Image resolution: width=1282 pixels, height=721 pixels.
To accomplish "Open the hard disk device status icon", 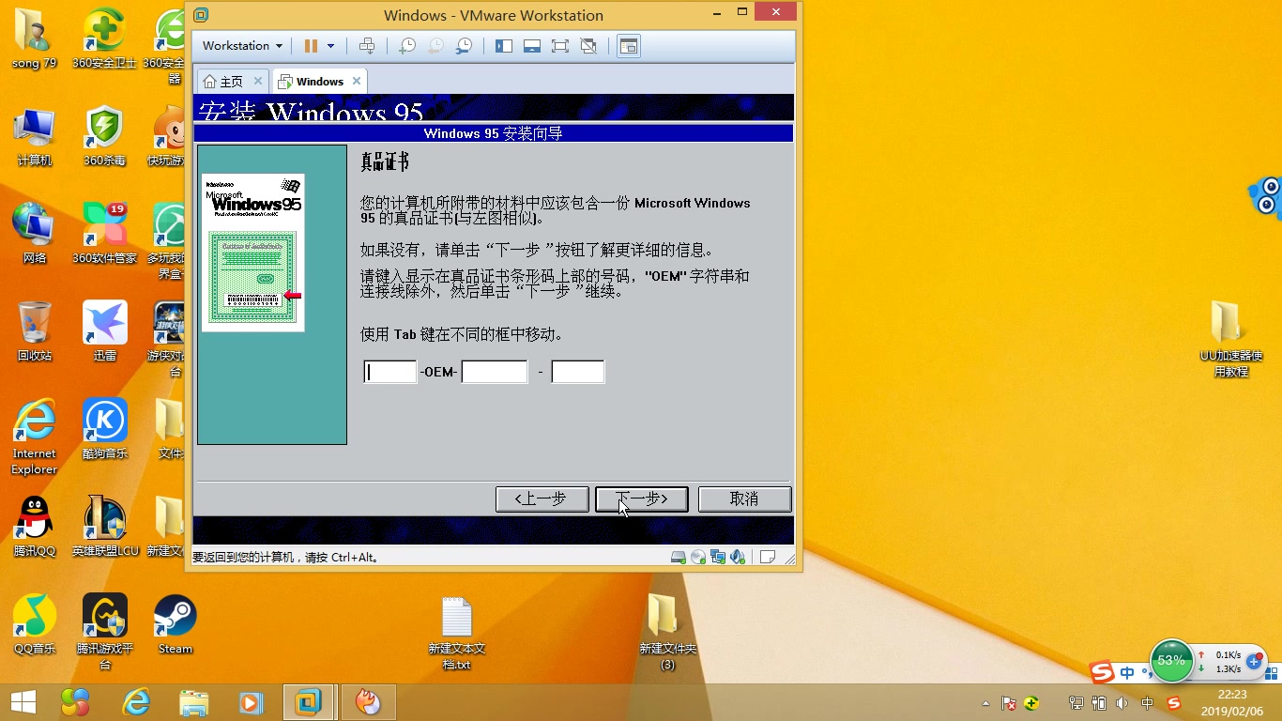I will pos(678,556).
